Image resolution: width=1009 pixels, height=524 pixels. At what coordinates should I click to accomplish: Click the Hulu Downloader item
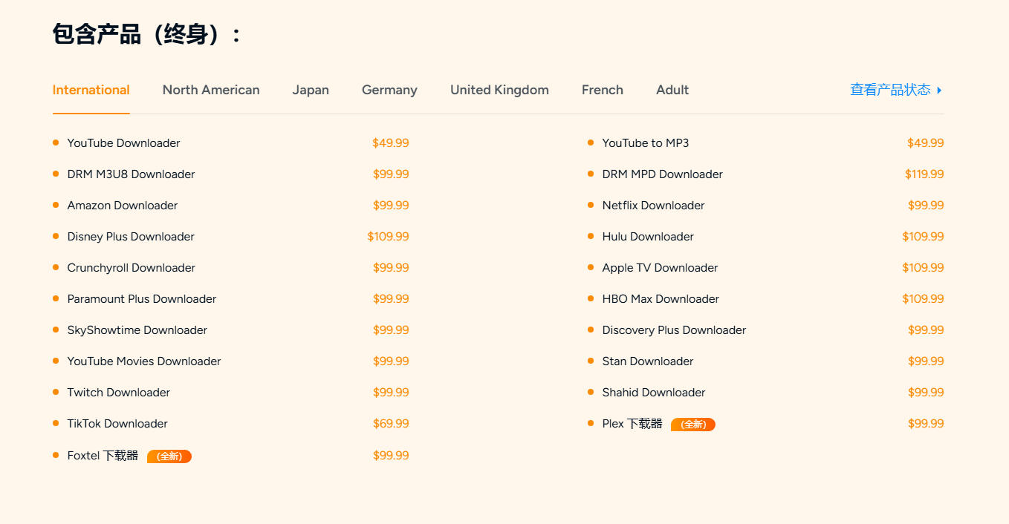coord(648,237)
